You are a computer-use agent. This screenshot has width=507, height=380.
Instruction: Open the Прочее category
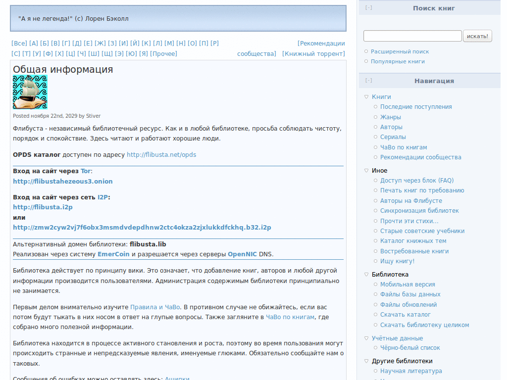tap(166, 53)
